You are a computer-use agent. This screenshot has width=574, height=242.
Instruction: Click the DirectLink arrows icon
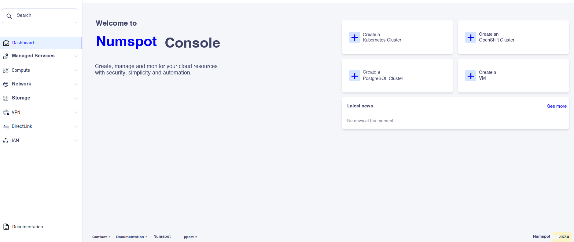[x=6, y=126]
